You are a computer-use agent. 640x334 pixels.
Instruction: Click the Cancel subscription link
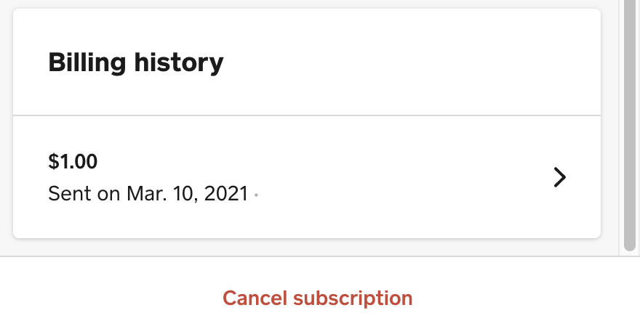coord(317,298)
